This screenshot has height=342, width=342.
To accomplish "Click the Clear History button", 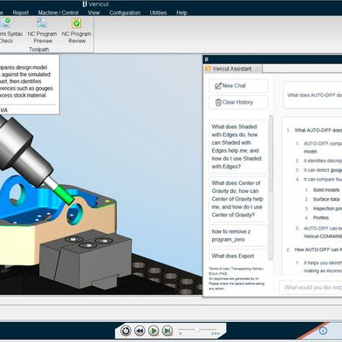I will coord(238,102).
